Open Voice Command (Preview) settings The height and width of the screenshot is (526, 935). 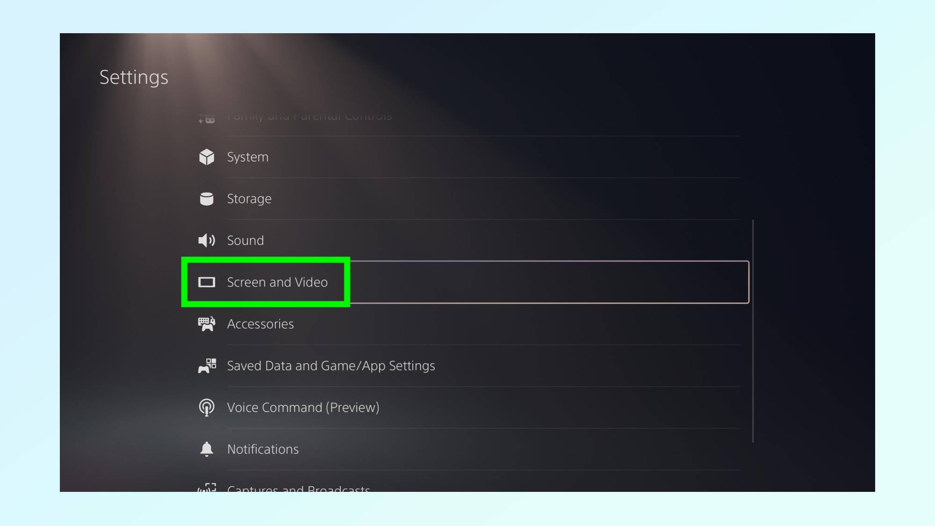coord(303,407)
